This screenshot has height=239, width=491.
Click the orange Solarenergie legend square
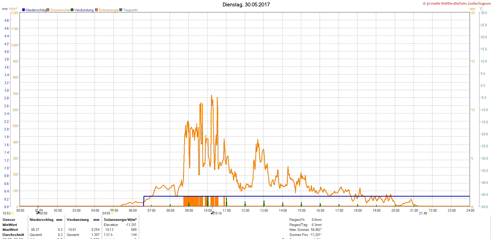click(96, 10)
